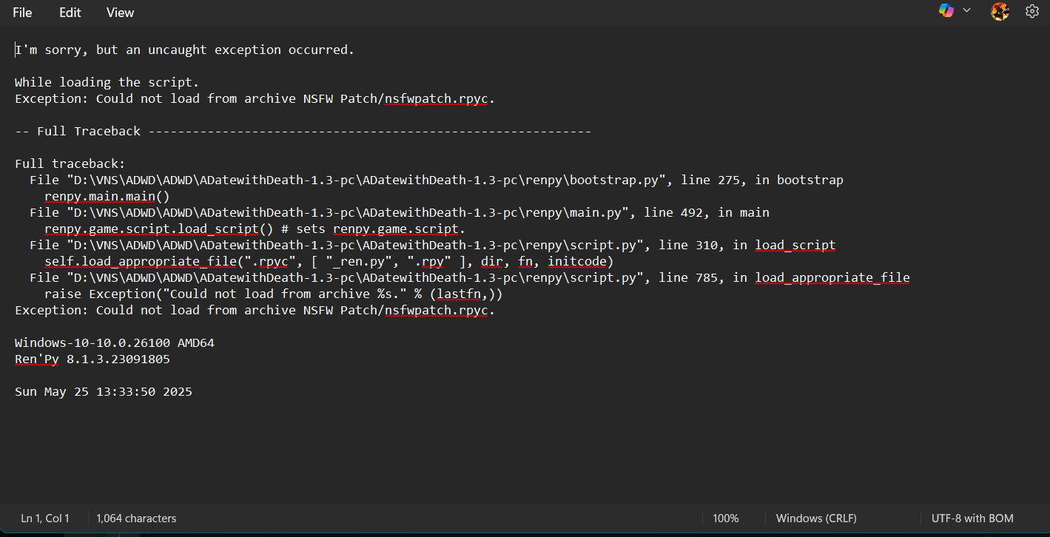Open the Edit menu

pos(70,13)
